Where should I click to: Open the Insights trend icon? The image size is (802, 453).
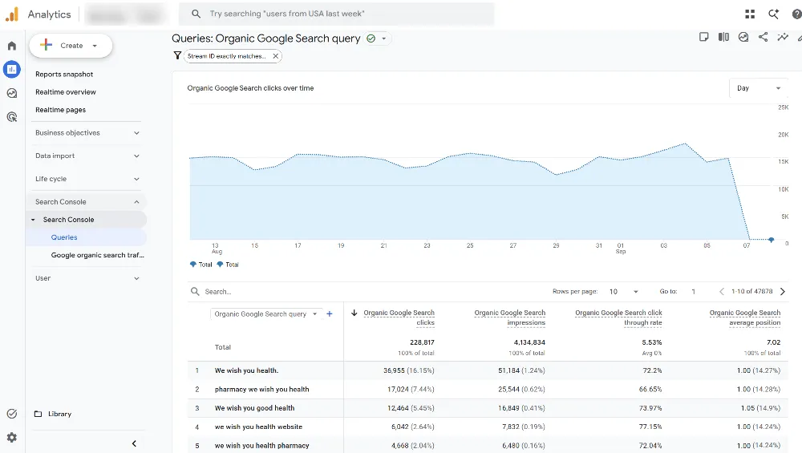point(783,37)
